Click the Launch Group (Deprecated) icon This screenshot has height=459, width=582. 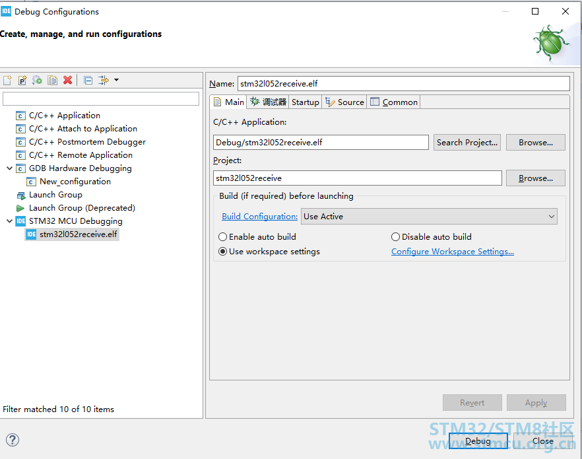coord(21,208)
